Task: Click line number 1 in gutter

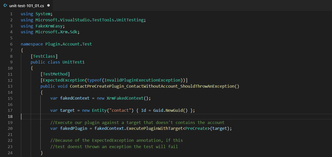Action: [11, 14]
